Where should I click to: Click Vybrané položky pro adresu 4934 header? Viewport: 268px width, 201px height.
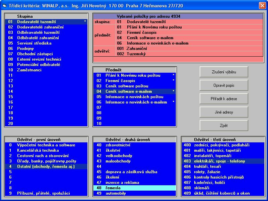tap(178, 16)
